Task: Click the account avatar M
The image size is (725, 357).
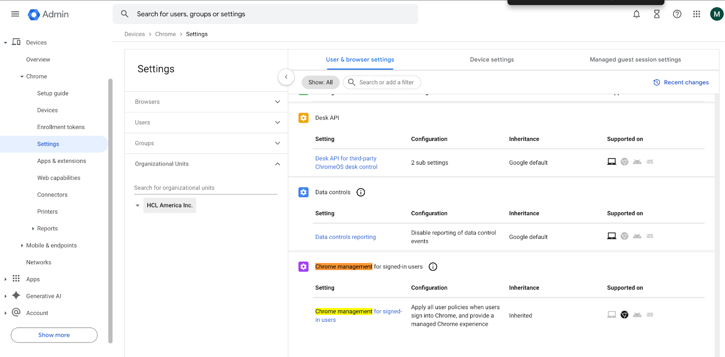Action: (716, 14)
